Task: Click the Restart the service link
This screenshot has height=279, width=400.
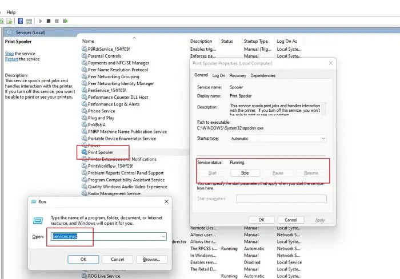Action: pyautogui.click(x=11, y=59)
